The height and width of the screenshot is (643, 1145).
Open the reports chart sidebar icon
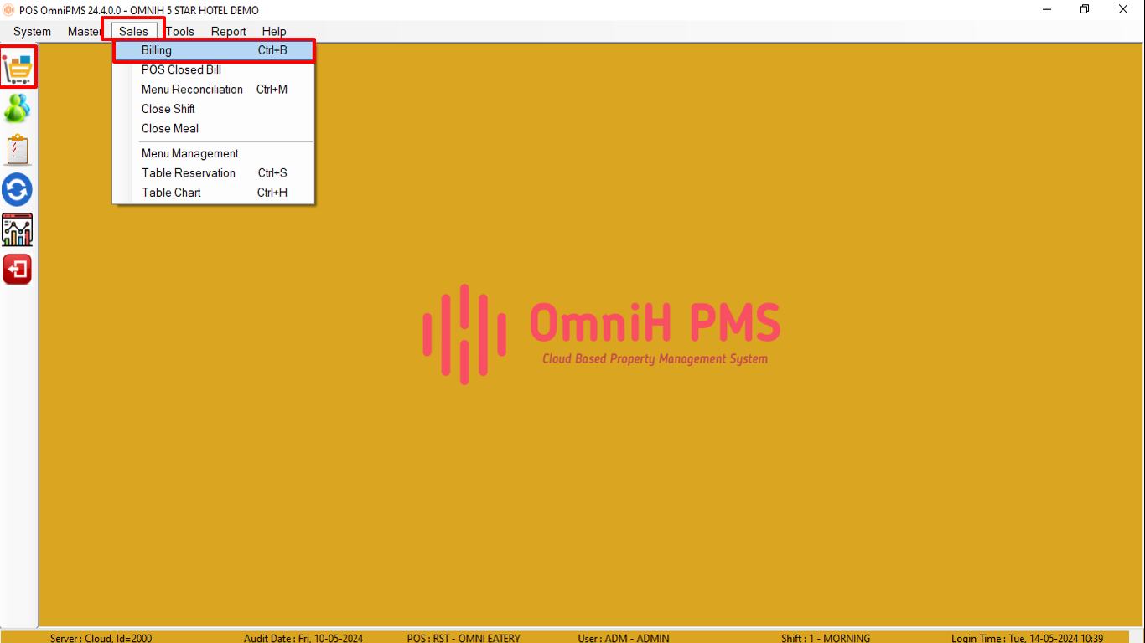pos(18,230)
